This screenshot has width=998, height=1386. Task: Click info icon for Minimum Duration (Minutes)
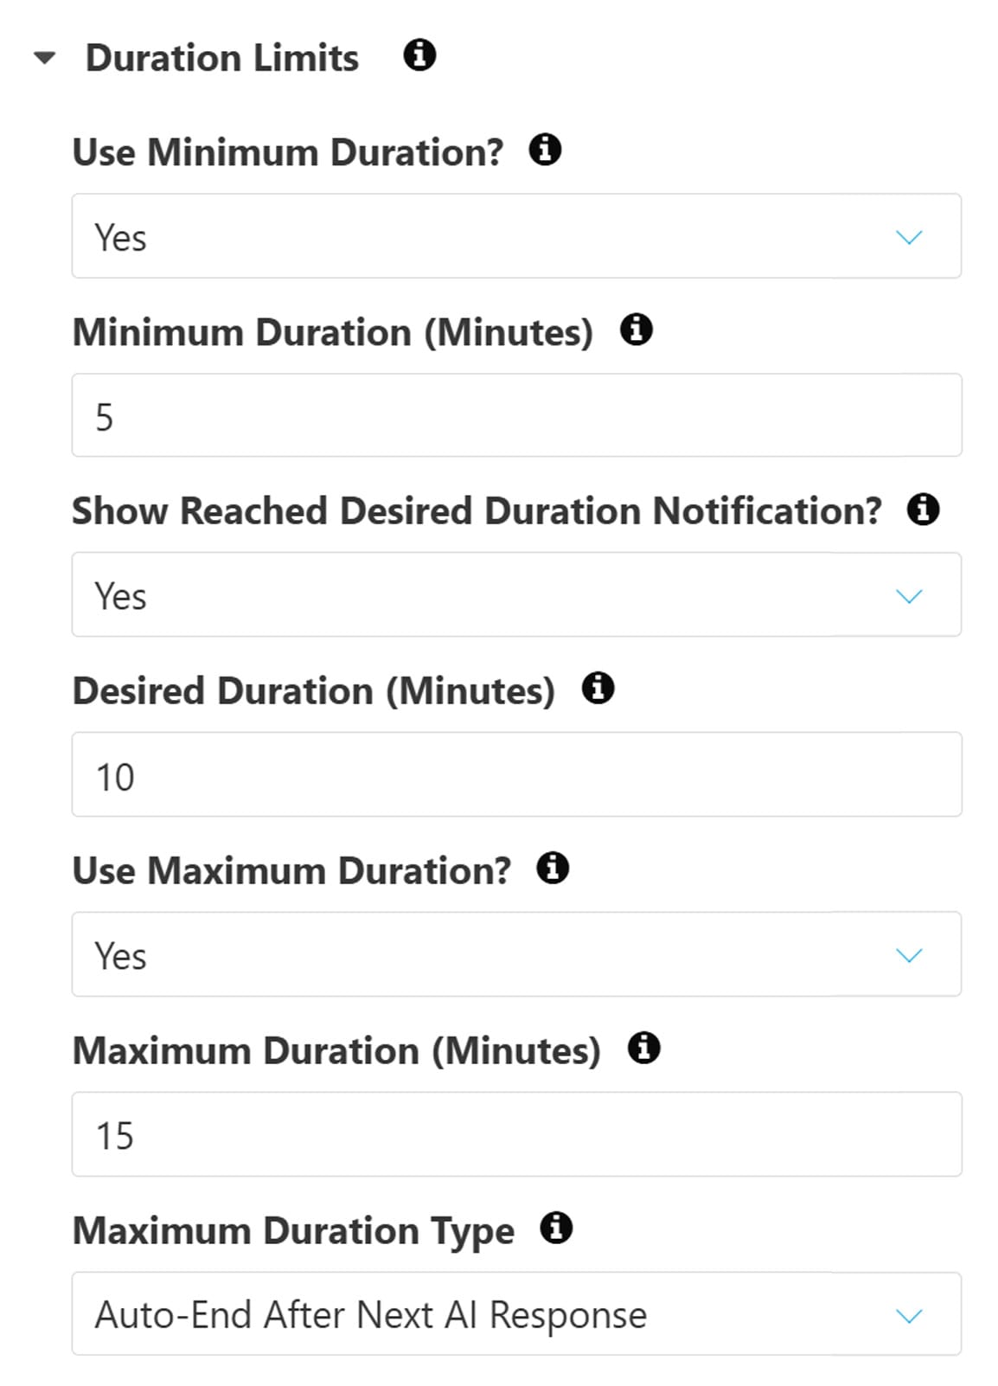click(637, 330)
